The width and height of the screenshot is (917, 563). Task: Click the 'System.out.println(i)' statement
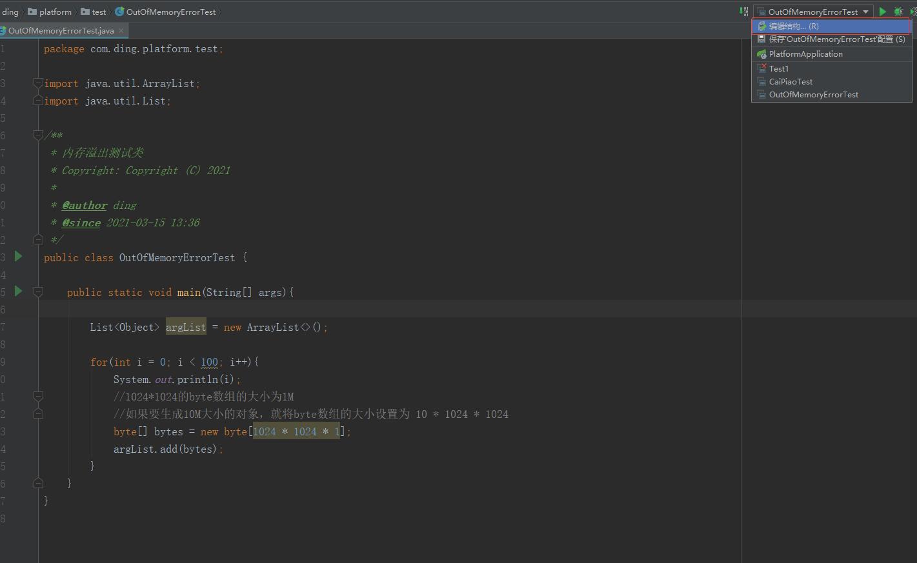[177, 379]
